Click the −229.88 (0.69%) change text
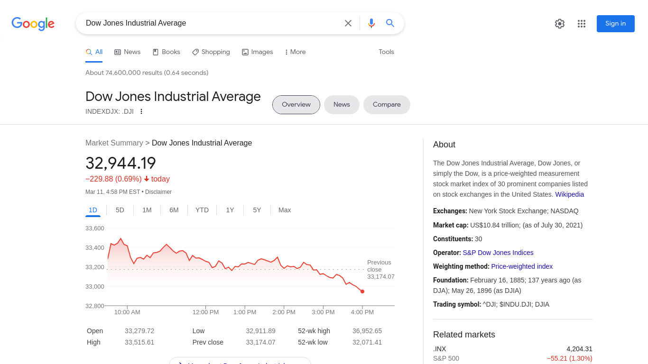Image resolution: width=648 pixels, height=364 pixels. click(113, 179)
